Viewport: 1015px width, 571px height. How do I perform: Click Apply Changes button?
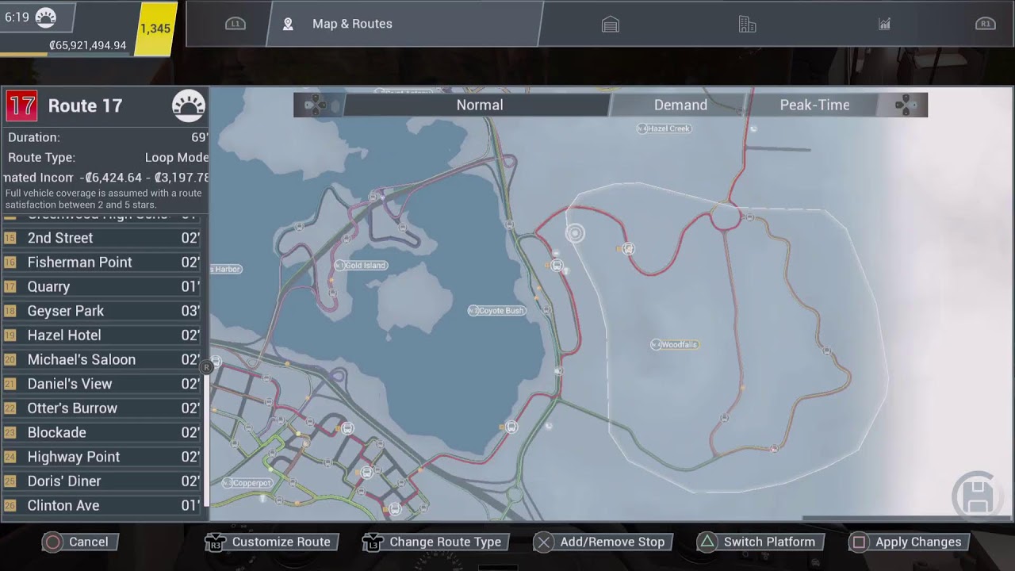coord(910,542)
